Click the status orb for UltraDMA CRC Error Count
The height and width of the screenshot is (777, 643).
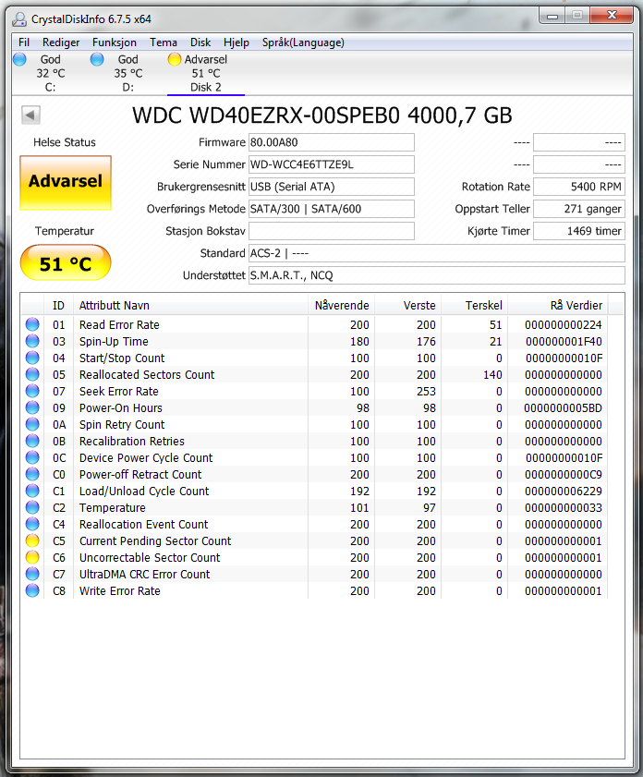point(32,575)
